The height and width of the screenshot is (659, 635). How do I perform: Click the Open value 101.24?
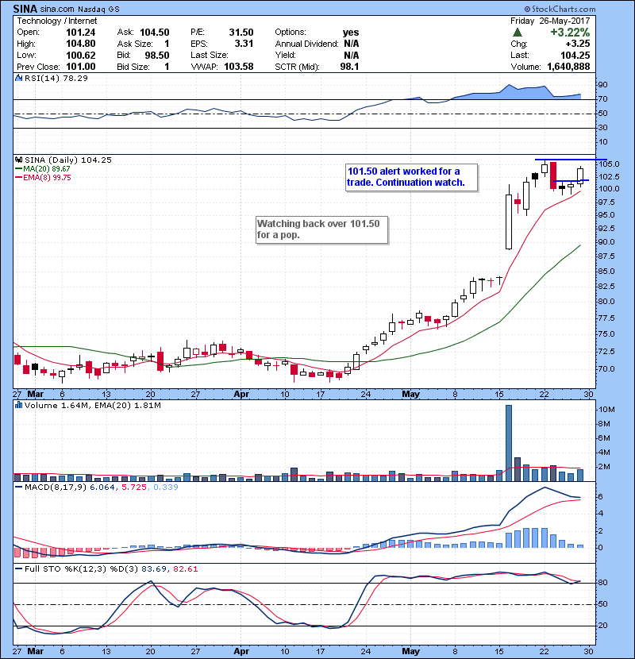pyautogui.click(x=81, y=33)
